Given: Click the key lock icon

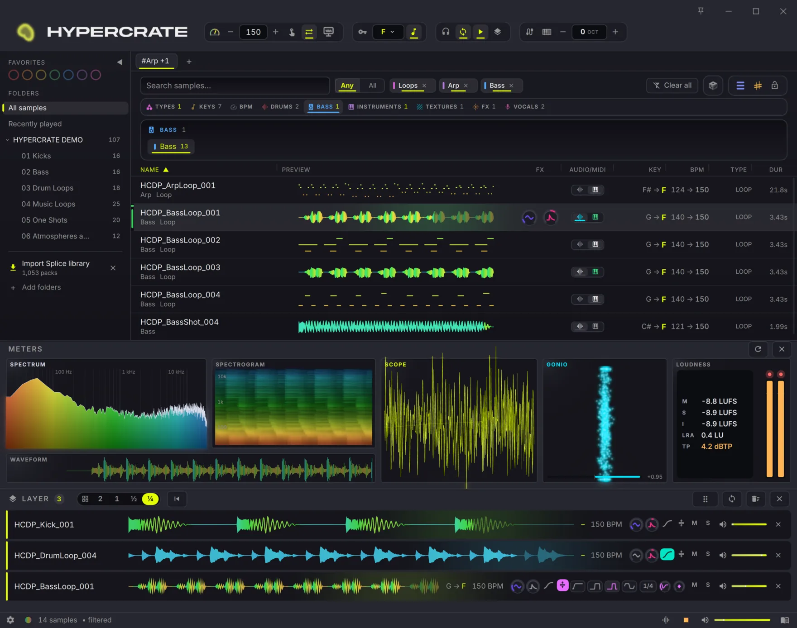Looking at the screenshot, I should coord(362,32).
